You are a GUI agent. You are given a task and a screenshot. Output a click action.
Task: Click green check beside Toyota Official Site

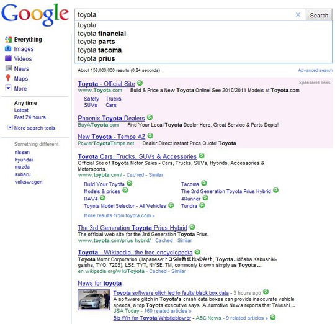point(140,83)
